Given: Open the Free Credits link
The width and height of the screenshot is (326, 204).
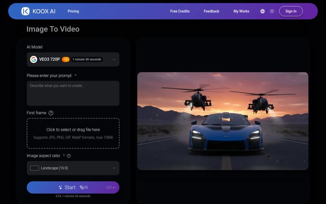Looking at the screenshot, I should coord(180,11).
